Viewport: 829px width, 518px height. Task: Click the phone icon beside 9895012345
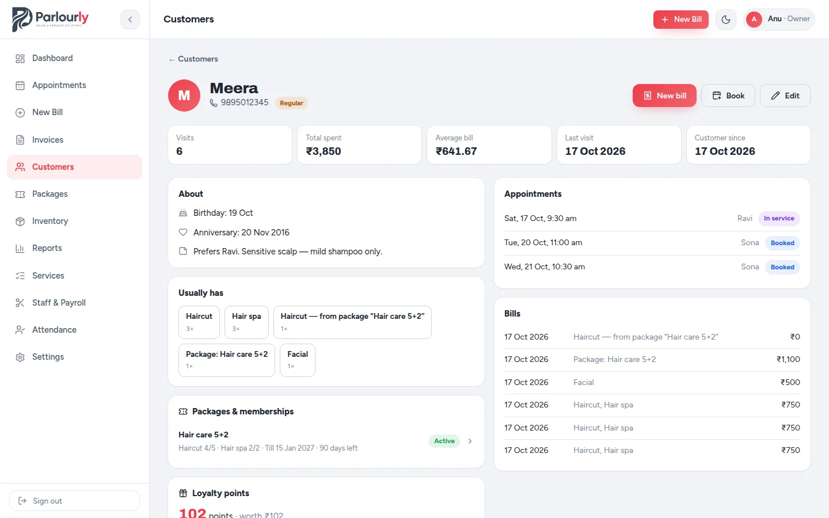click(x=214, y=103)
